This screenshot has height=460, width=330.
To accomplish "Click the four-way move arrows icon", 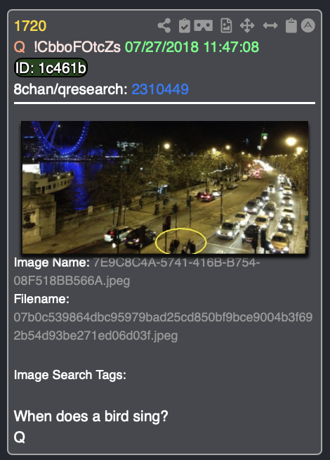I will click(247, 25).
